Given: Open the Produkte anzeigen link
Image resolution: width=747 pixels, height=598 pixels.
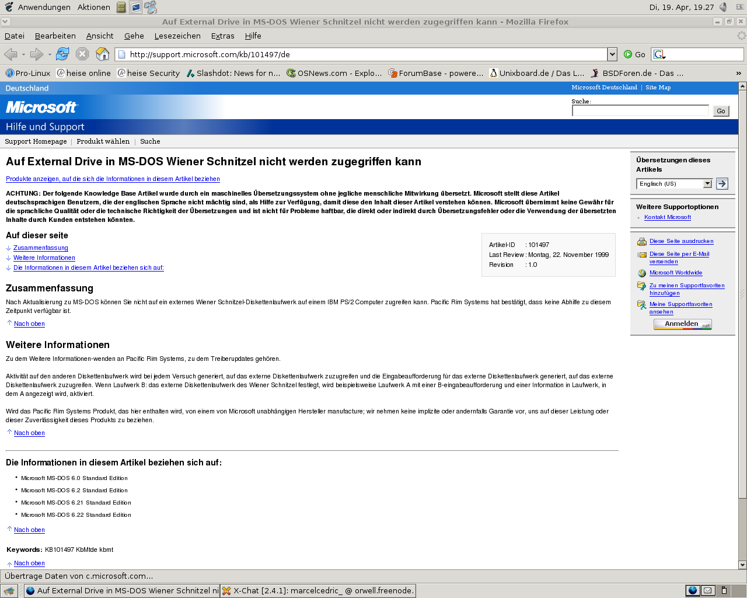Looking at the screenshot, I should (113, 179).
